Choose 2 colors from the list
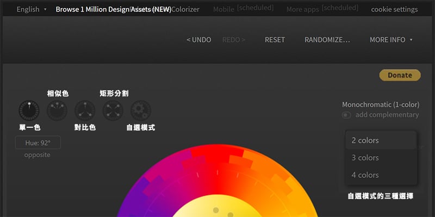Viewport: 435px width, 217px height. [381, 140]
